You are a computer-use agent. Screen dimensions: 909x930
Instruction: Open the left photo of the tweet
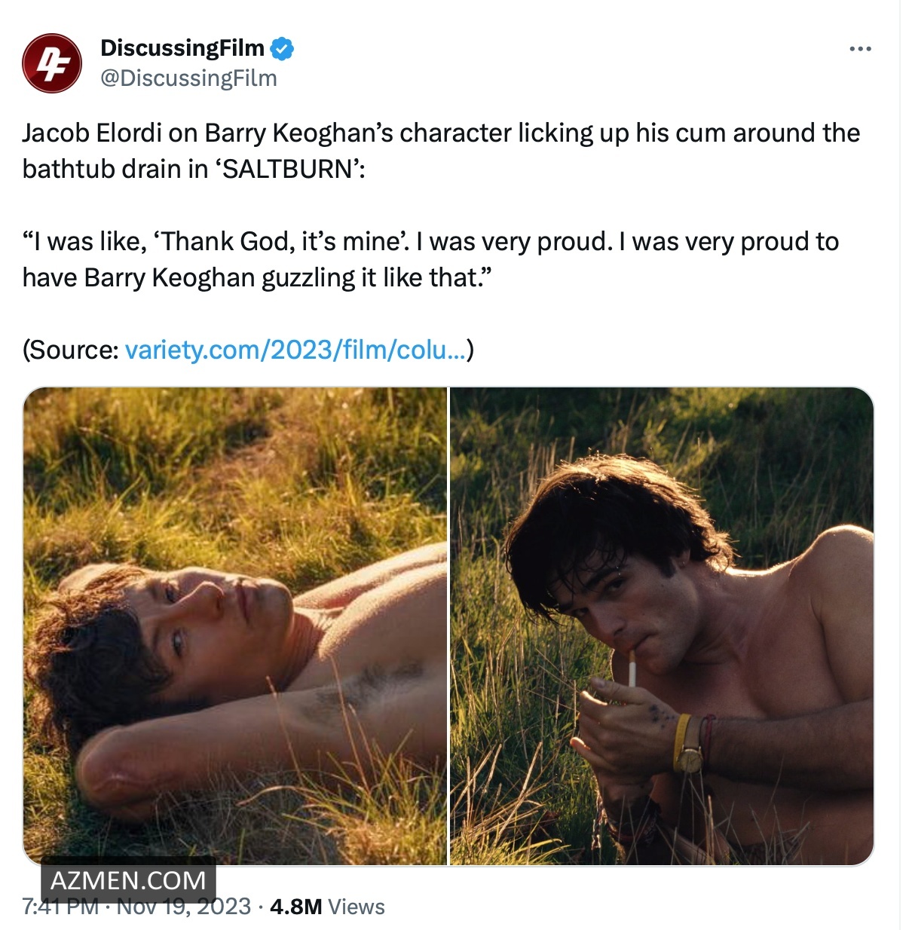[x=235, y=626]
